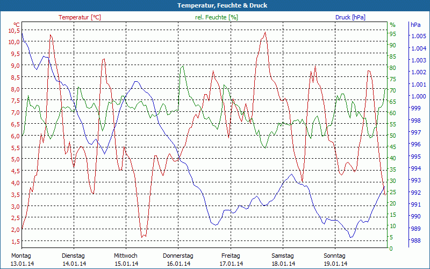Image resolution: width=430 pixels, height=269 pixels.
Task: Click the Dienstag 14.01.14 date label
Action: tap(74, 259)
